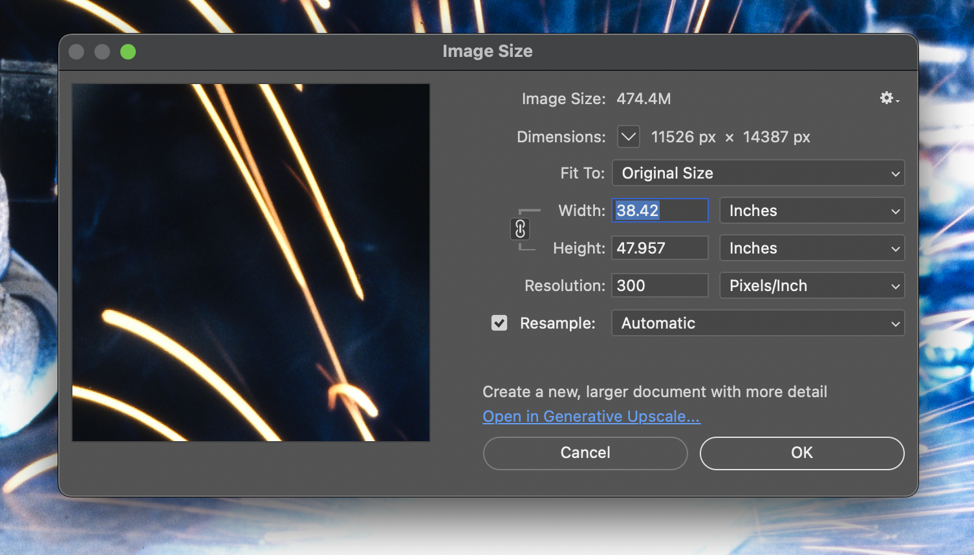Image resolution: width=974 pixels, height=555 pixels.
Task: Open the Resample method dropdown
Action: pos(757,323)
